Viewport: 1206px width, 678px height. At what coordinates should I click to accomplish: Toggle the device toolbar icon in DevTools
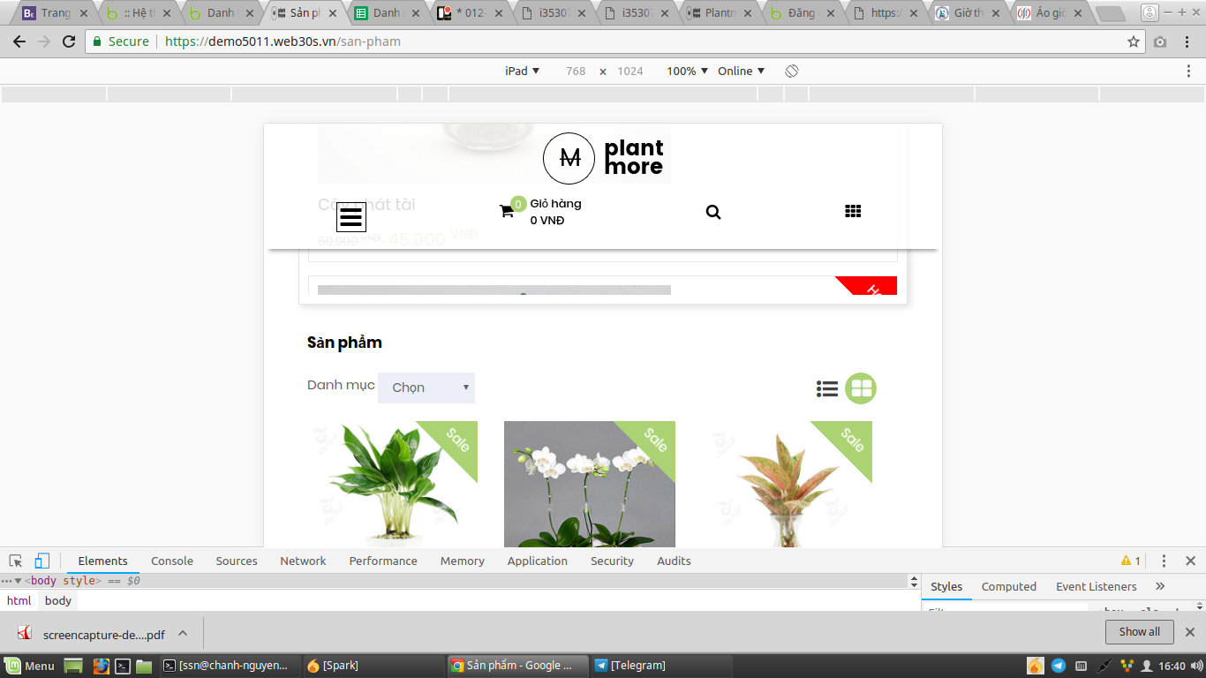coord(41,561)
